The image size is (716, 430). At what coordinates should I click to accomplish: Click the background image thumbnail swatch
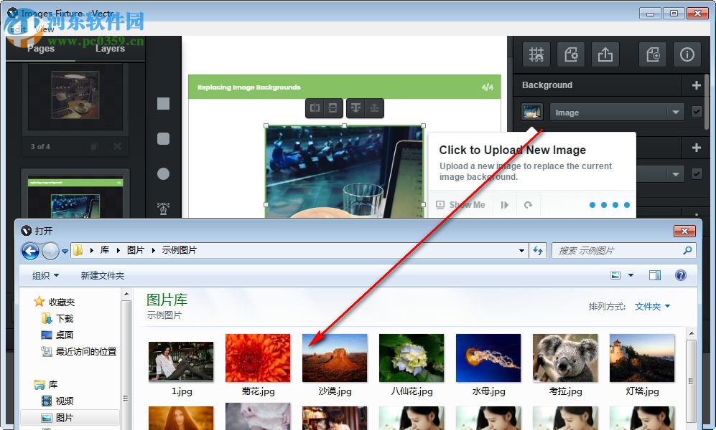[x=532, y=112]
